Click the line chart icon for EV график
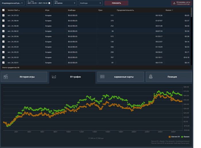The height and width of the screenshot is (148, 201). point(54,77)
